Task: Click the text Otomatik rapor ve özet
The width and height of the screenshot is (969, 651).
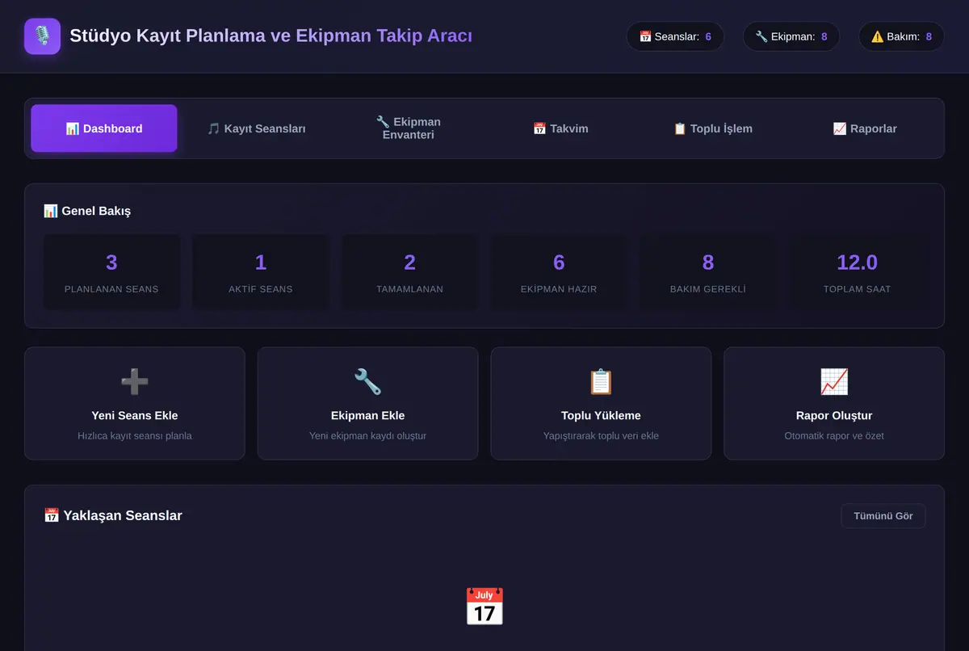Action: [x=834, y=436]
